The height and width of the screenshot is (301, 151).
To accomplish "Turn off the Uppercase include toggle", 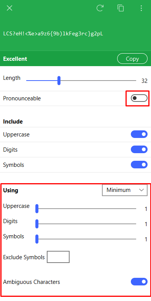I will [139, 134].
